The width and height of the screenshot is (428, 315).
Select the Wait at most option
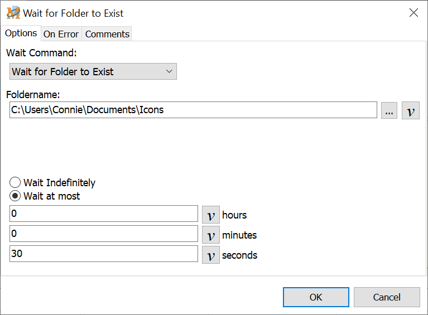click(x=16, y=196)
